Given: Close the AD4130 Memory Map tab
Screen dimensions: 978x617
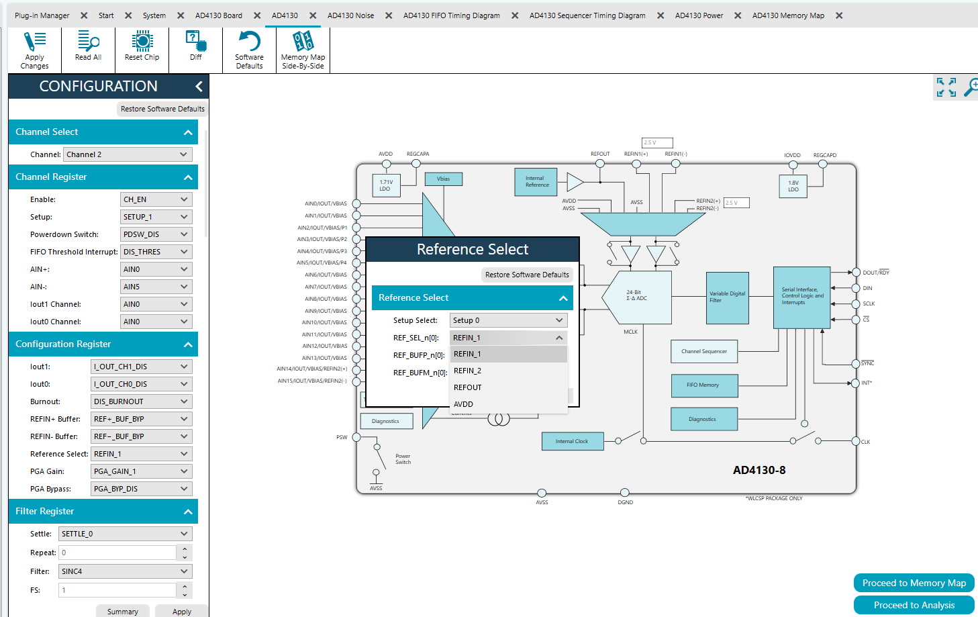Looking at the screenshot, I should [x=839, y=15].
